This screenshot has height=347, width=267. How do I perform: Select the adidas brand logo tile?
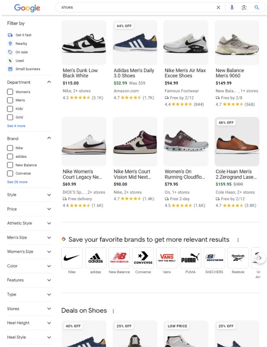pos(95,258)
